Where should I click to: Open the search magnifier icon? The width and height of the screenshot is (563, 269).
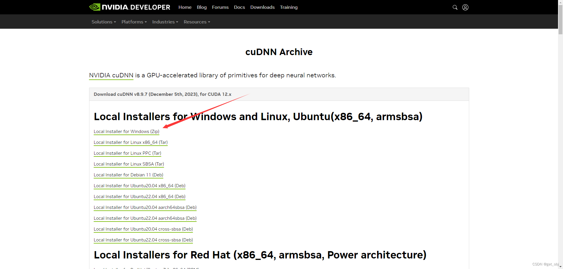tap(455, 7)
